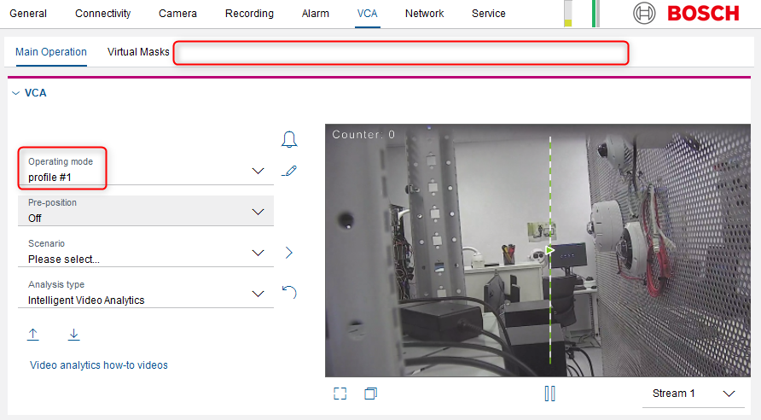Viewport: 761px width, 420px height.
Task: Open Video analytics how-to videos link
Action: (x=99, y=365)
